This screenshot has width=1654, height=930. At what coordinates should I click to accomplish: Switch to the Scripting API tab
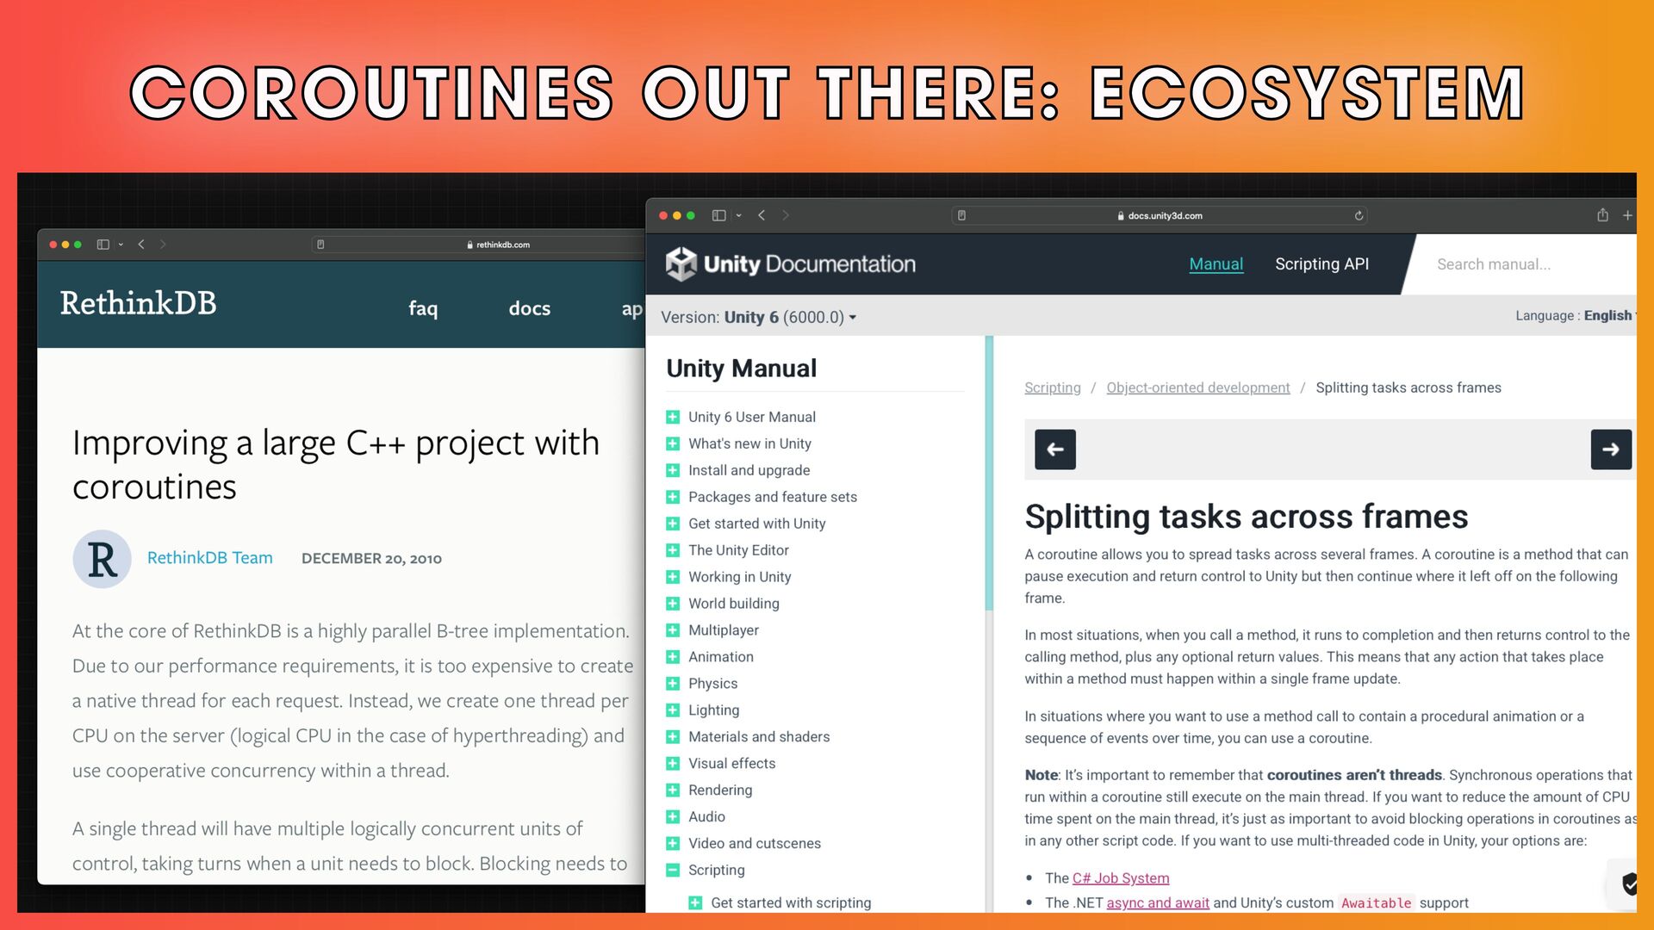tap(1321, 264)
